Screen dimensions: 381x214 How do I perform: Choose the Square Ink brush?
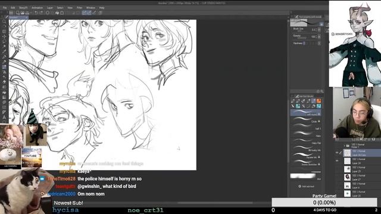pos(305,156)
